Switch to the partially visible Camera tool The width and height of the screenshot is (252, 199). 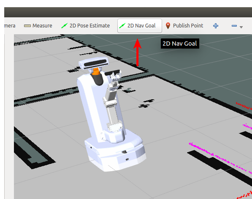click(10, 26)
